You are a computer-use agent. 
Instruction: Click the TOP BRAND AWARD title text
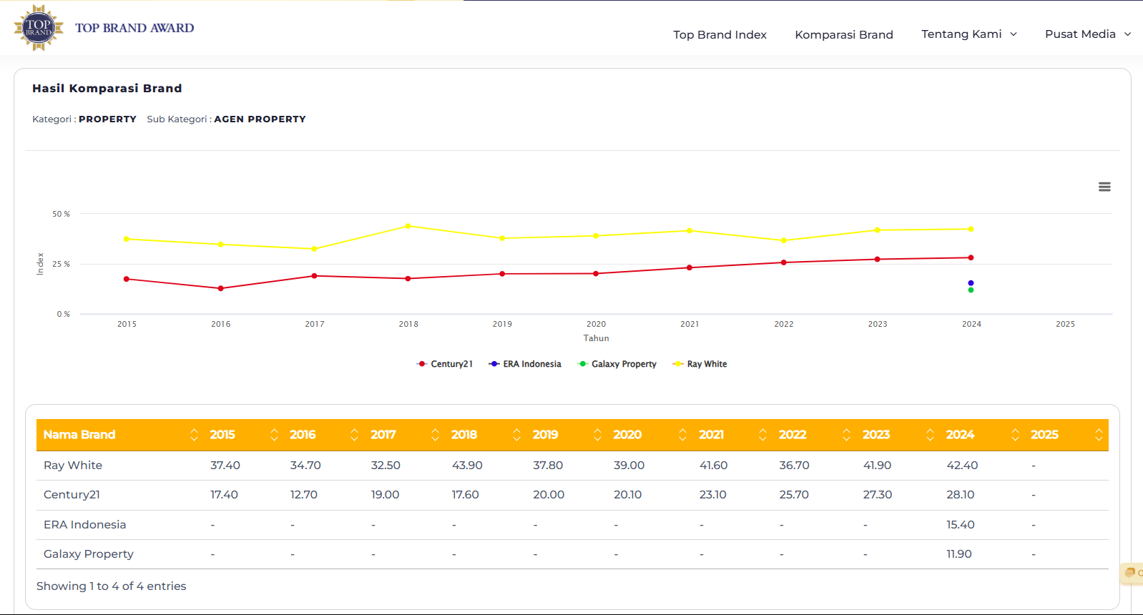point(134,28)
